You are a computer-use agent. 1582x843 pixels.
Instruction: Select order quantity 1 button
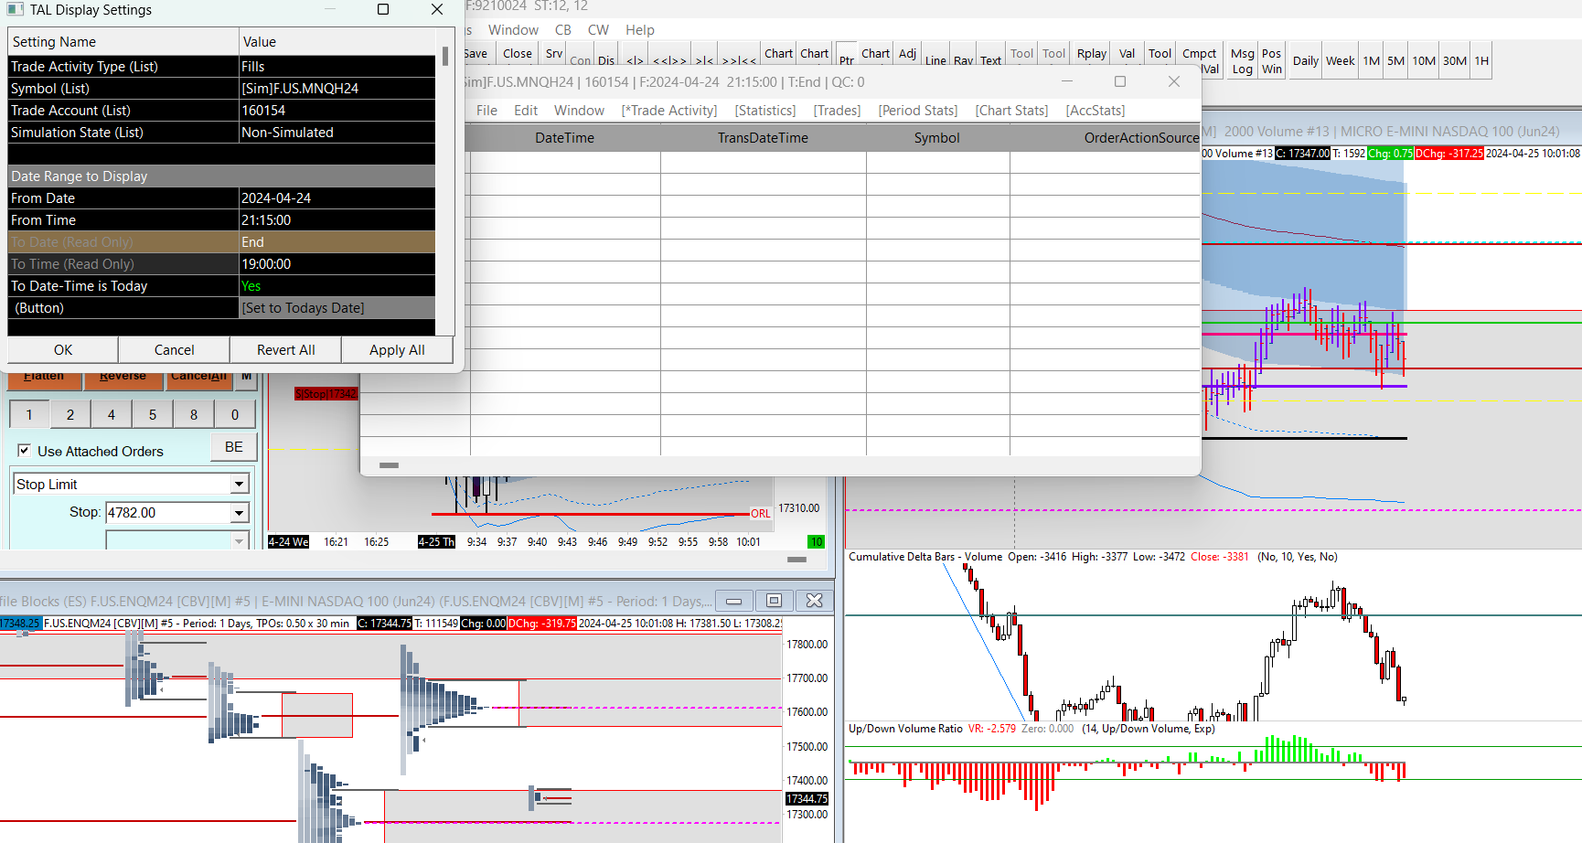point(29,414)
